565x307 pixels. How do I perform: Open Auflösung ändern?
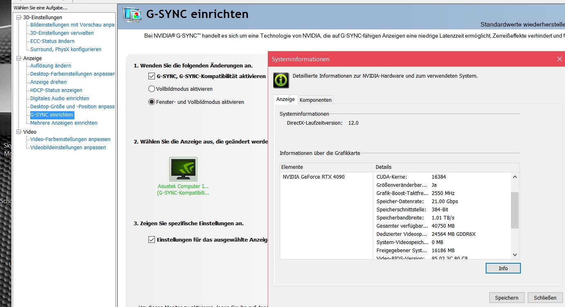pos(51,66)
